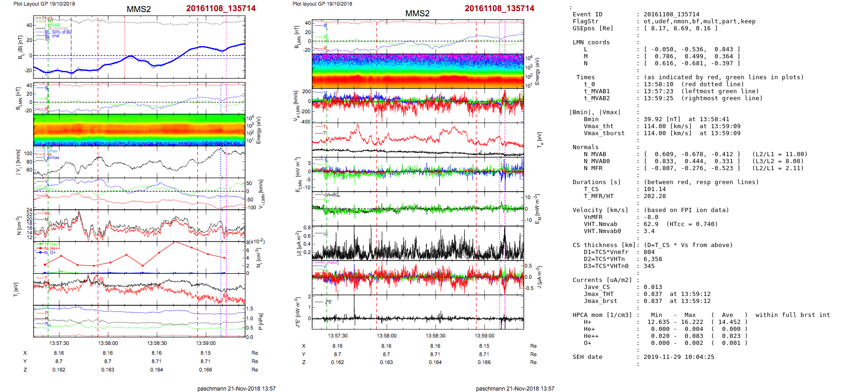The height and width of the screenshot is (392, 842).
Task: Click the paschmann footer under left plot
Action: 236,388
